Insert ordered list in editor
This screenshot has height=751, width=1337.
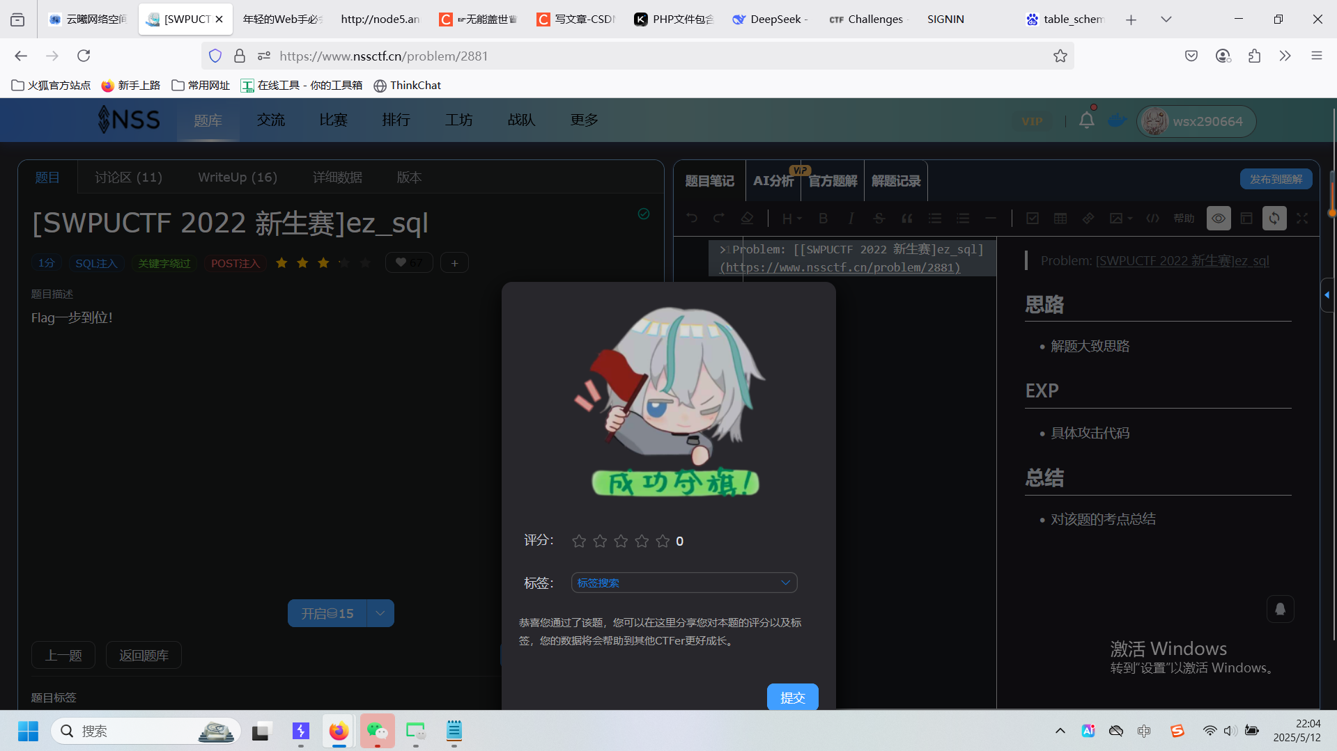(x=962, y=219)
